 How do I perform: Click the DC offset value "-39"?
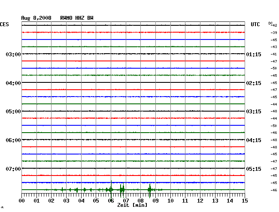(274, 33)
